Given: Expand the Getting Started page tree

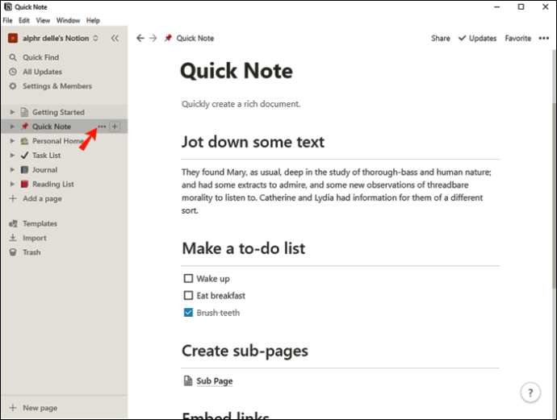Looking at the screenshot, I should pyautogui.click(x=12, y=112).
